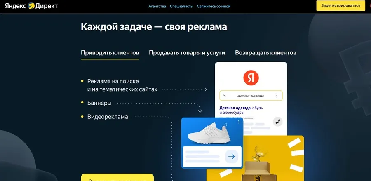
Task: Click the Реклама на поиске list item
Action: click(x=122, y=85)
